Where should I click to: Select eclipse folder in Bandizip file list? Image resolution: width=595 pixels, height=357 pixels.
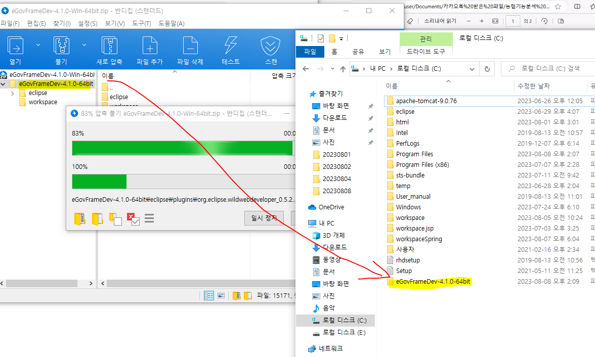(x=119, y=97)
